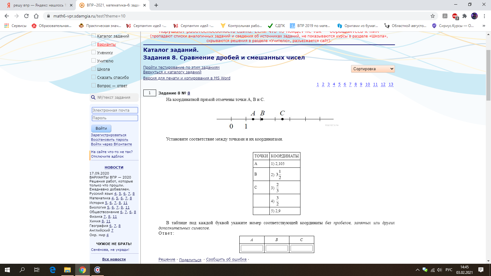Click answer field under C

(x=302, y=248)
